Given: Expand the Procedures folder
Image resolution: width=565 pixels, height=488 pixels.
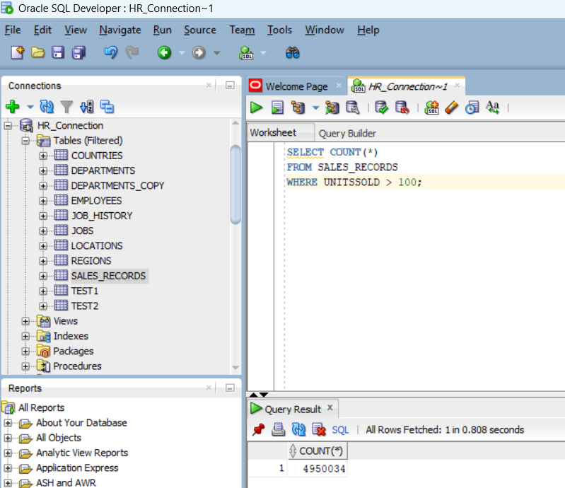Looking at the screenshot, I should (25, 366).
